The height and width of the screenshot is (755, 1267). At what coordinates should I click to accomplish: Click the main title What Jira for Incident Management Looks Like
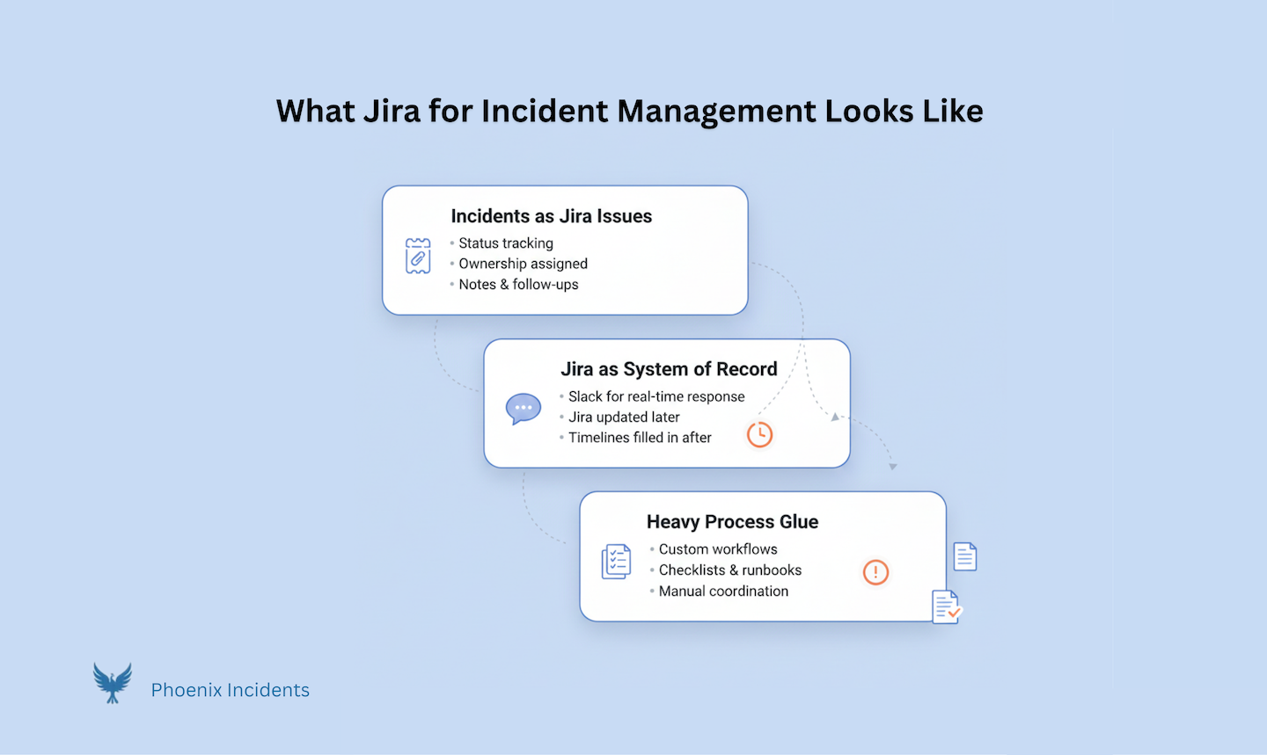630,111
